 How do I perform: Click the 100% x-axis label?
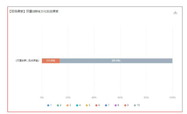[x=172, y=97]
